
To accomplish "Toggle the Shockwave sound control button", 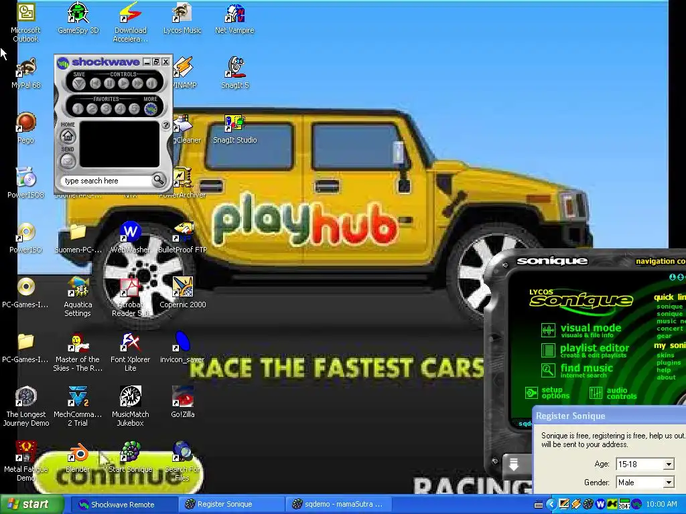I will pyautogui.click(x=151, y=83).
